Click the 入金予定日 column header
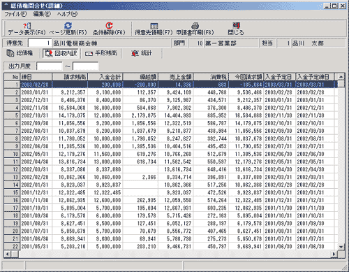The width and height of the screenshot is (349, 272). (x=280, y=77)
